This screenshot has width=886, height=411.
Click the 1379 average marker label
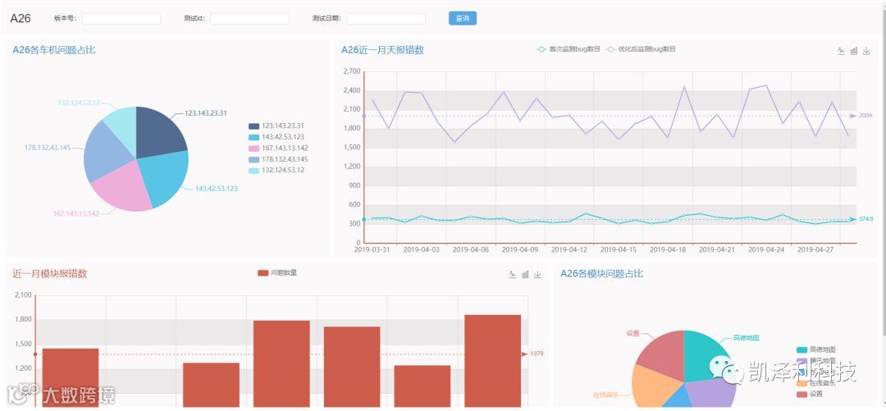point(537,354)
